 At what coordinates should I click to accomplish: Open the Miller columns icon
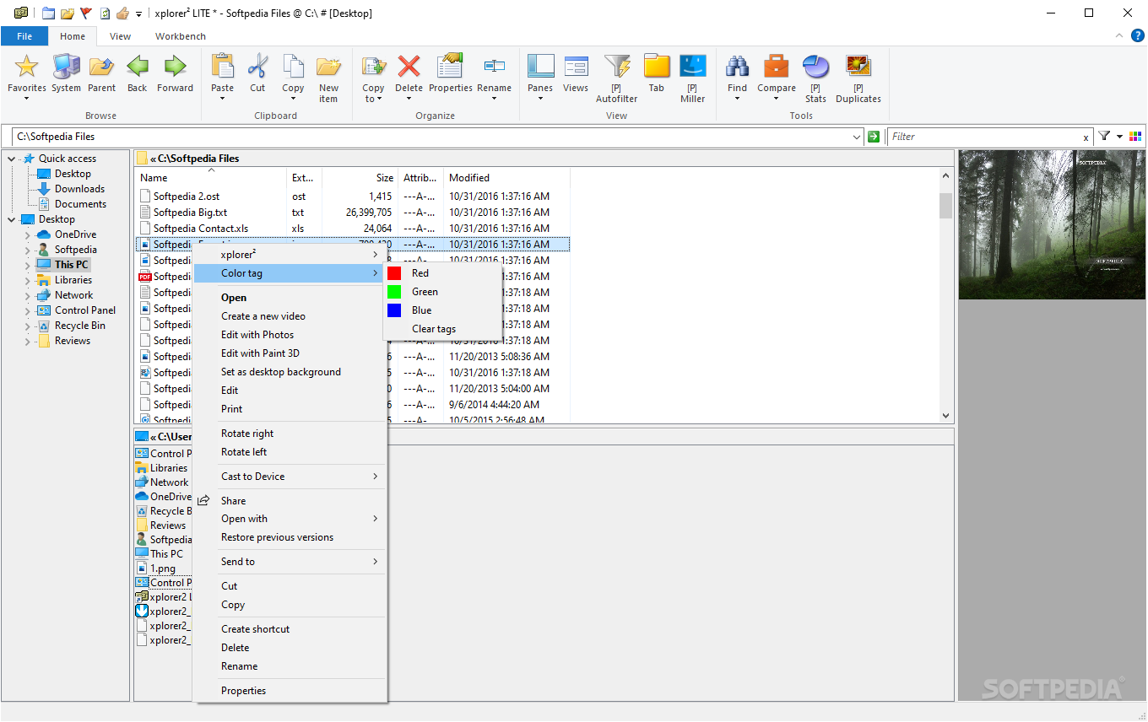(x=693, y=66)
